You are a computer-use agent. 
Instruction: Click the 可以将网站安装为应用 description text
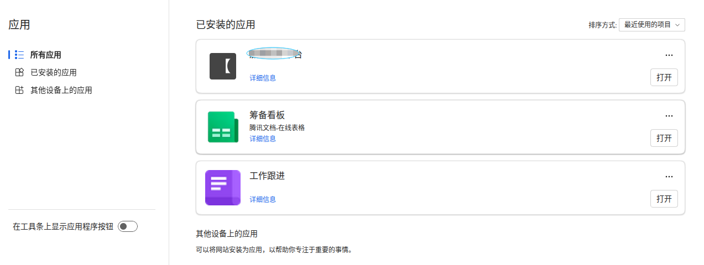coord(274,250)
